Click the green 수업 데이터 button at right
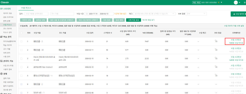 tap(238, 14)
